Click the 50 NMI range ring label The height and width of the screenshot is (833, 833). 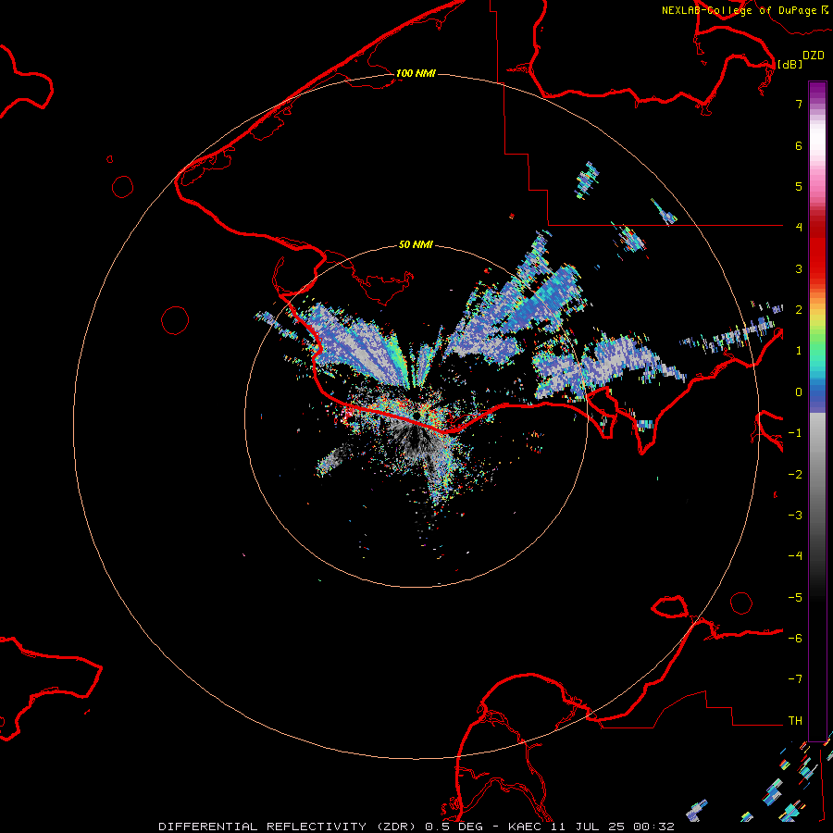tap(416, 245)
